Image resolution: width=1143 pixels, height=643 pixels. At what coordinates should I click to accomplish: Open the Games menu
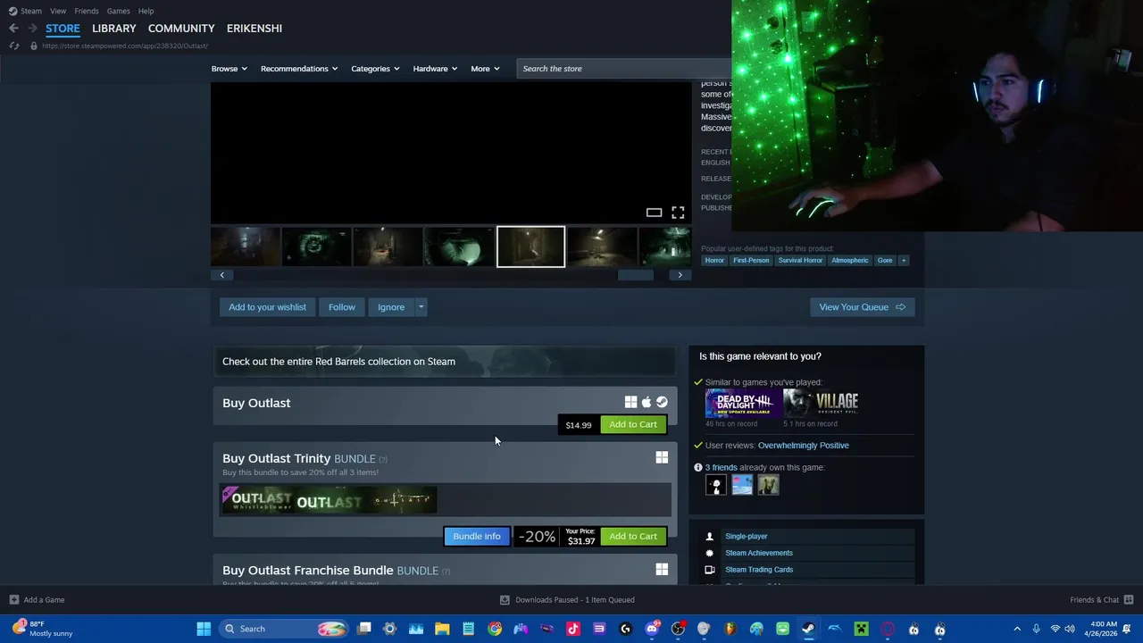(x=119, y=11)
